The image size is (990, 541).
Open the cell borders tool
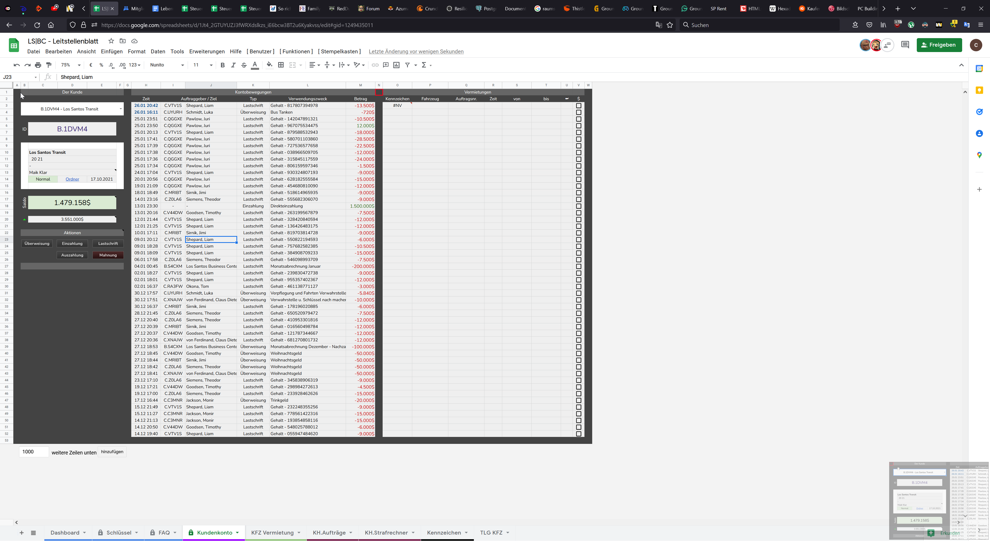pos(281,65)
